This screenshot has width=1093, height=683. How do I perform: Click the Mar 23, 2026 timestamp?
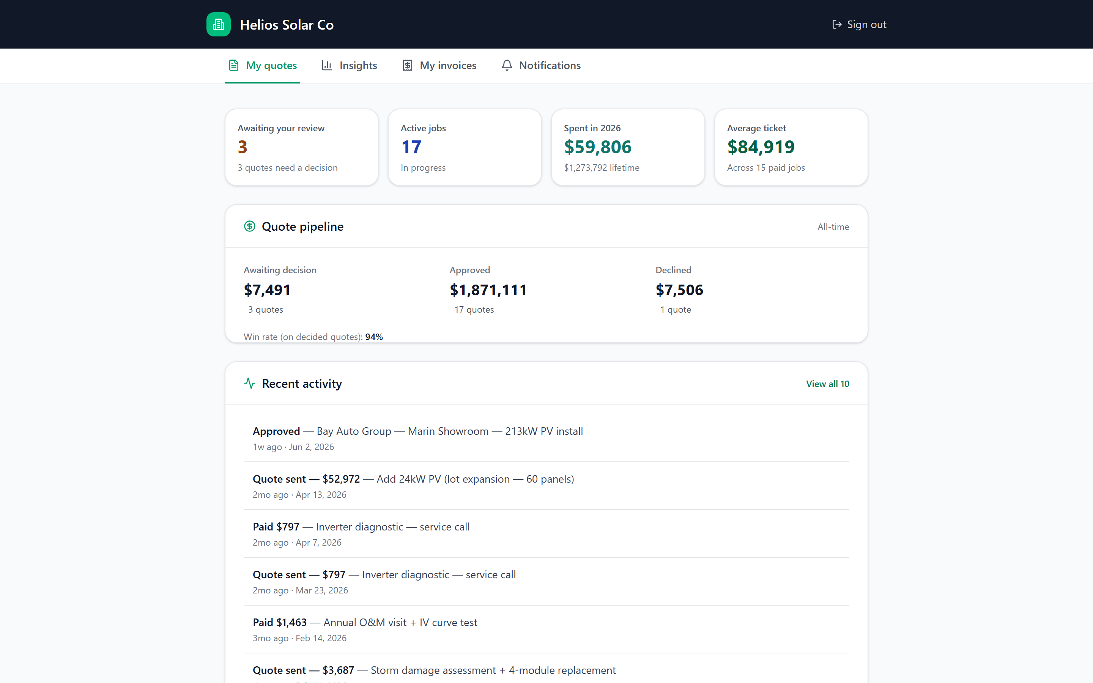322,591
